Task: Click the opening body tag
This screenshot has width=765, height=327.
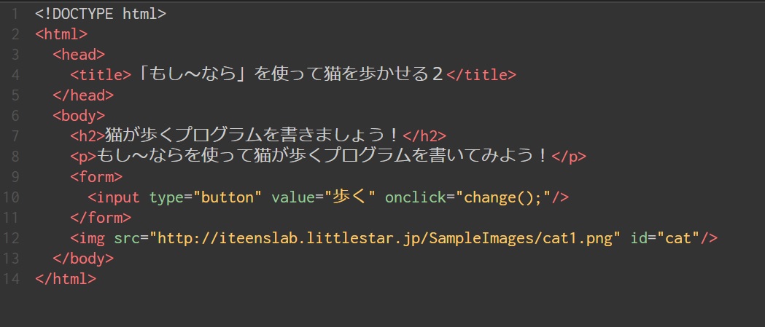Action: click(x=79, y=115)
